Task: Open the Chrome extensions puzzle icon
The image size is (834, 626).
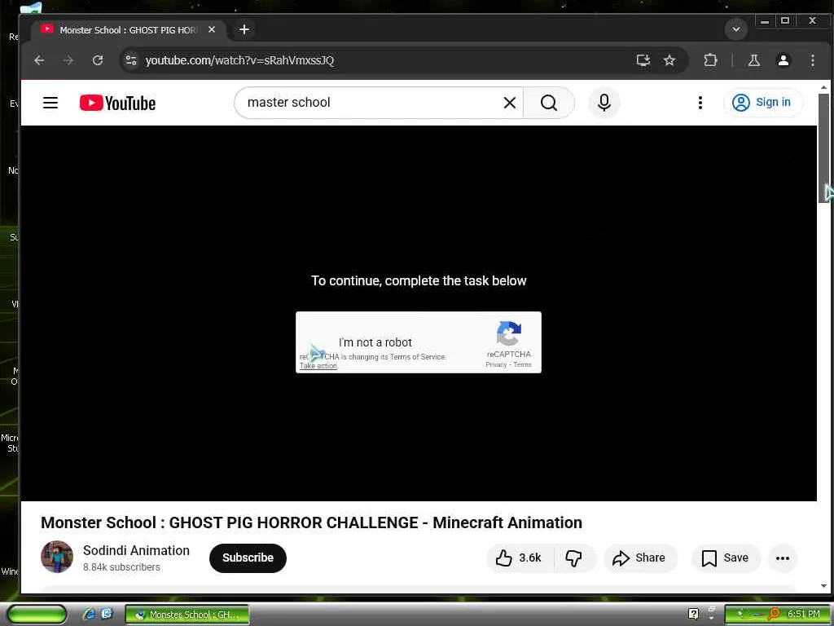Action: point(710,60)
